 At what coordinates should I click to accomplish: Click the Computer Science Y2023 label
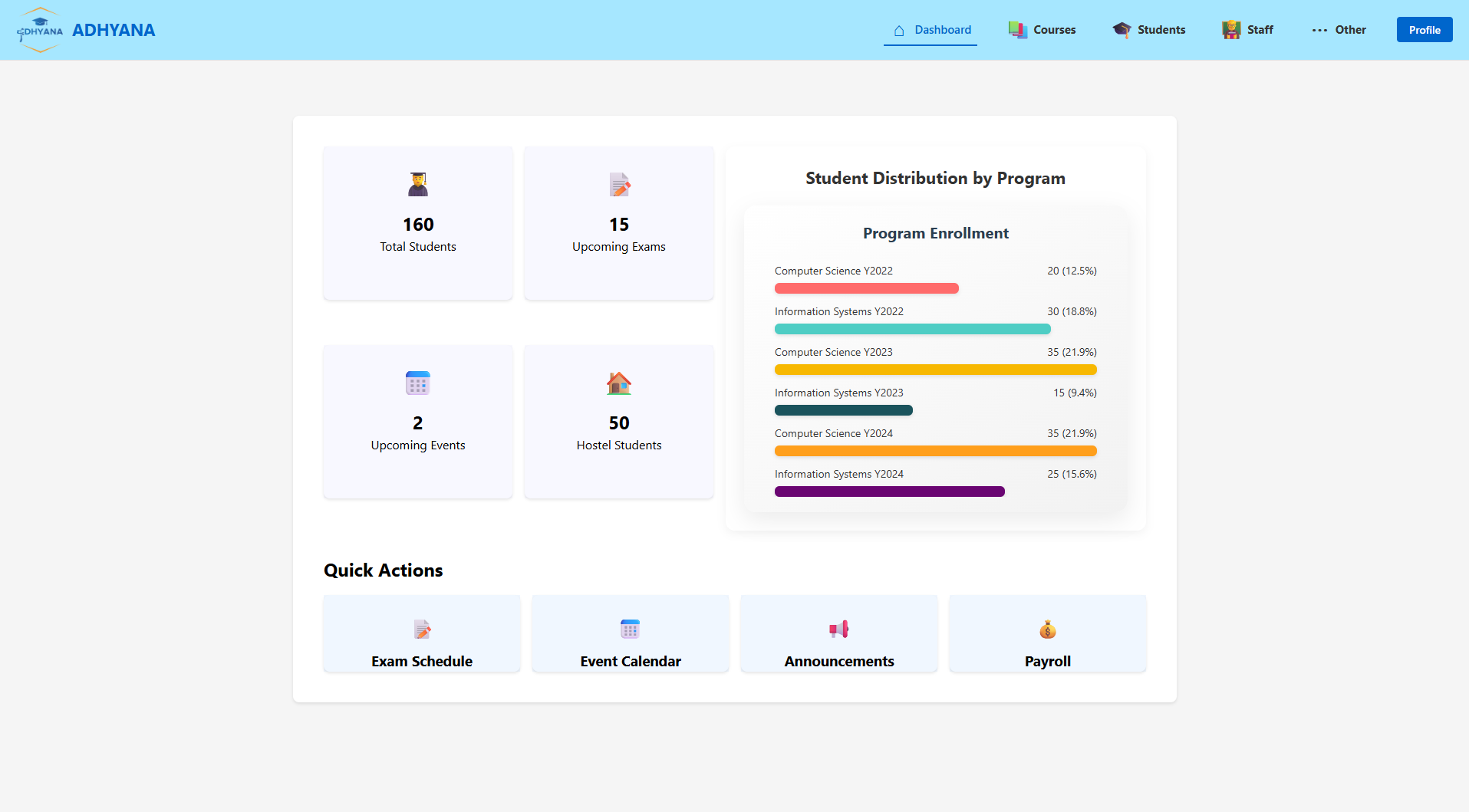[834, 352]
